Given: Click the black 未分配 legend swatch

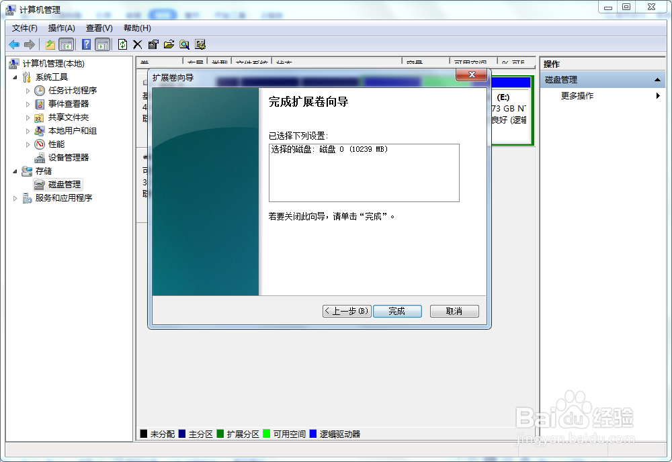Looking at the screenshot, I should (x=144, y=434).
